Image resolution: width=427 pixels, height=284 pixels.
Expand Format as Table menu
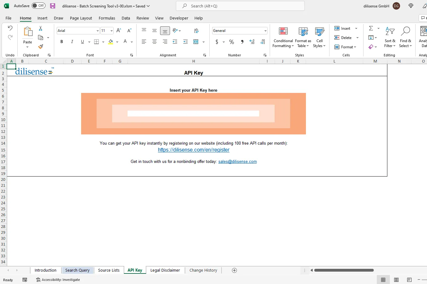coord(303,37)
